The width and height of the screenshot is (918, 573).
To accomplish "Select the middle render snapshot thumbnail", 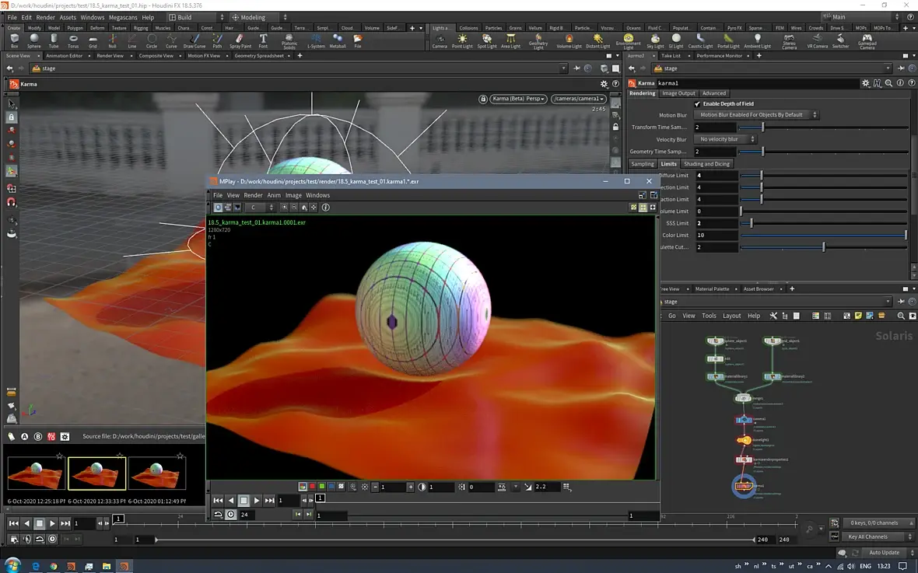I will 96,473.
